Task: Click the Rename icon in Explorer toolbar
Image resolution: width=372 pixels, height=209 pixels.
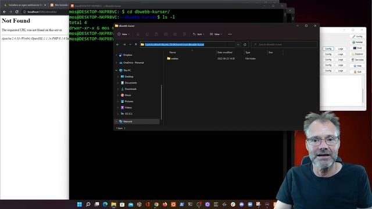Action: 166,34
